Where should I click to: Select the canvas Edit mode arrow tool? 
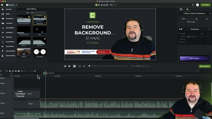[x=96, y=5]
